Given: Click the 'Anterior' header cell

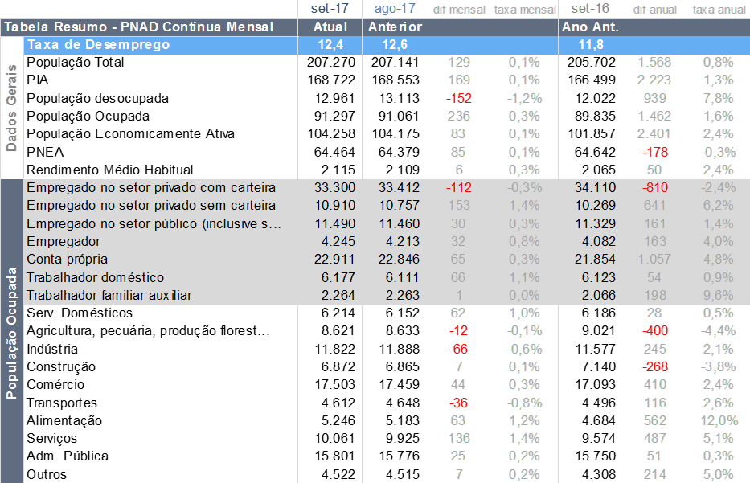Looking at the screenshot, I should (395, 27).
